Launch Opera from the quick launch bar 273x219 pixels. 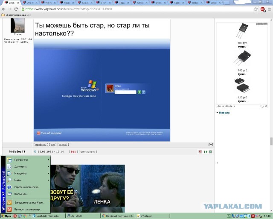(x=15, y=216)
